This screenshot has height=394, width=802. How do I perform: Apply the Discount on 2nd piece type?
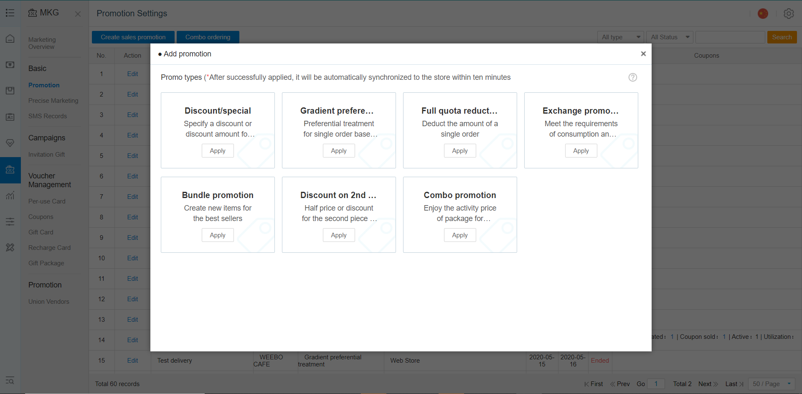point(339,235)
